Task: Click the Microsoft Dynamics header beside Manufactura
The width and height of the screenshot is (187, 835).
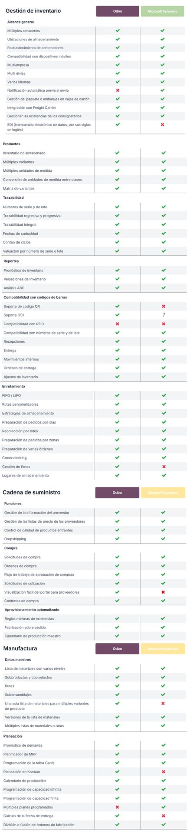Action: click(163, 648)
